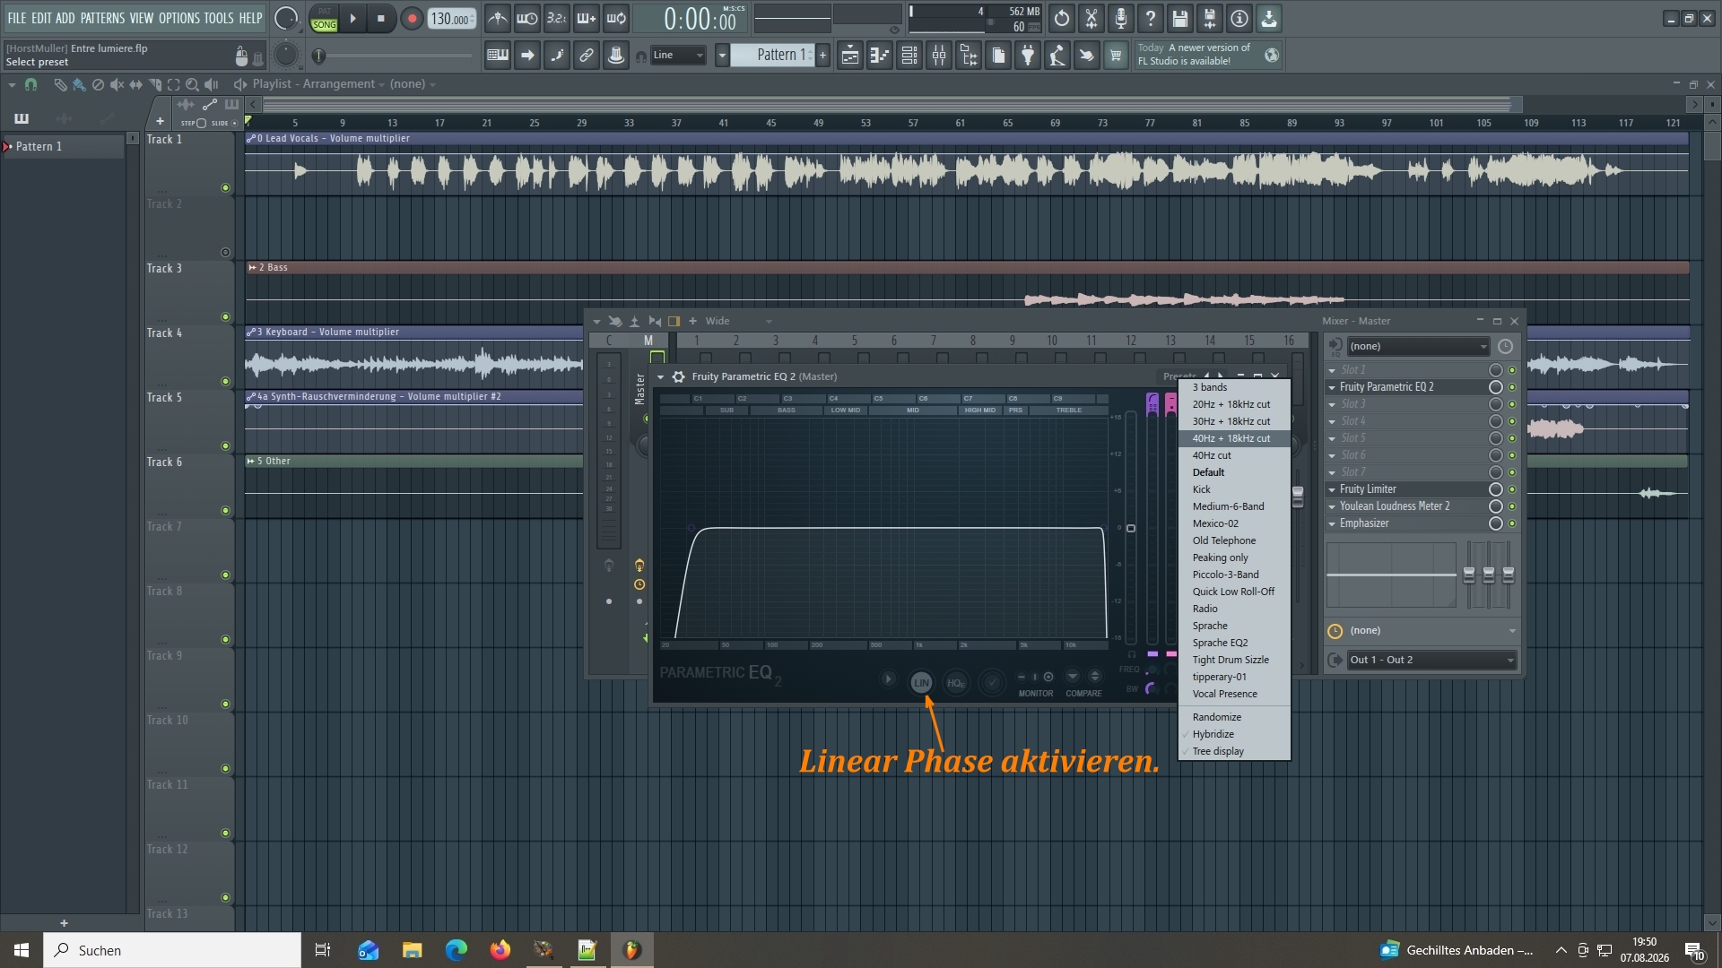This screenshot has width=1722, height=968.
Task: Click the Play transport button
Action: point(352,18)
